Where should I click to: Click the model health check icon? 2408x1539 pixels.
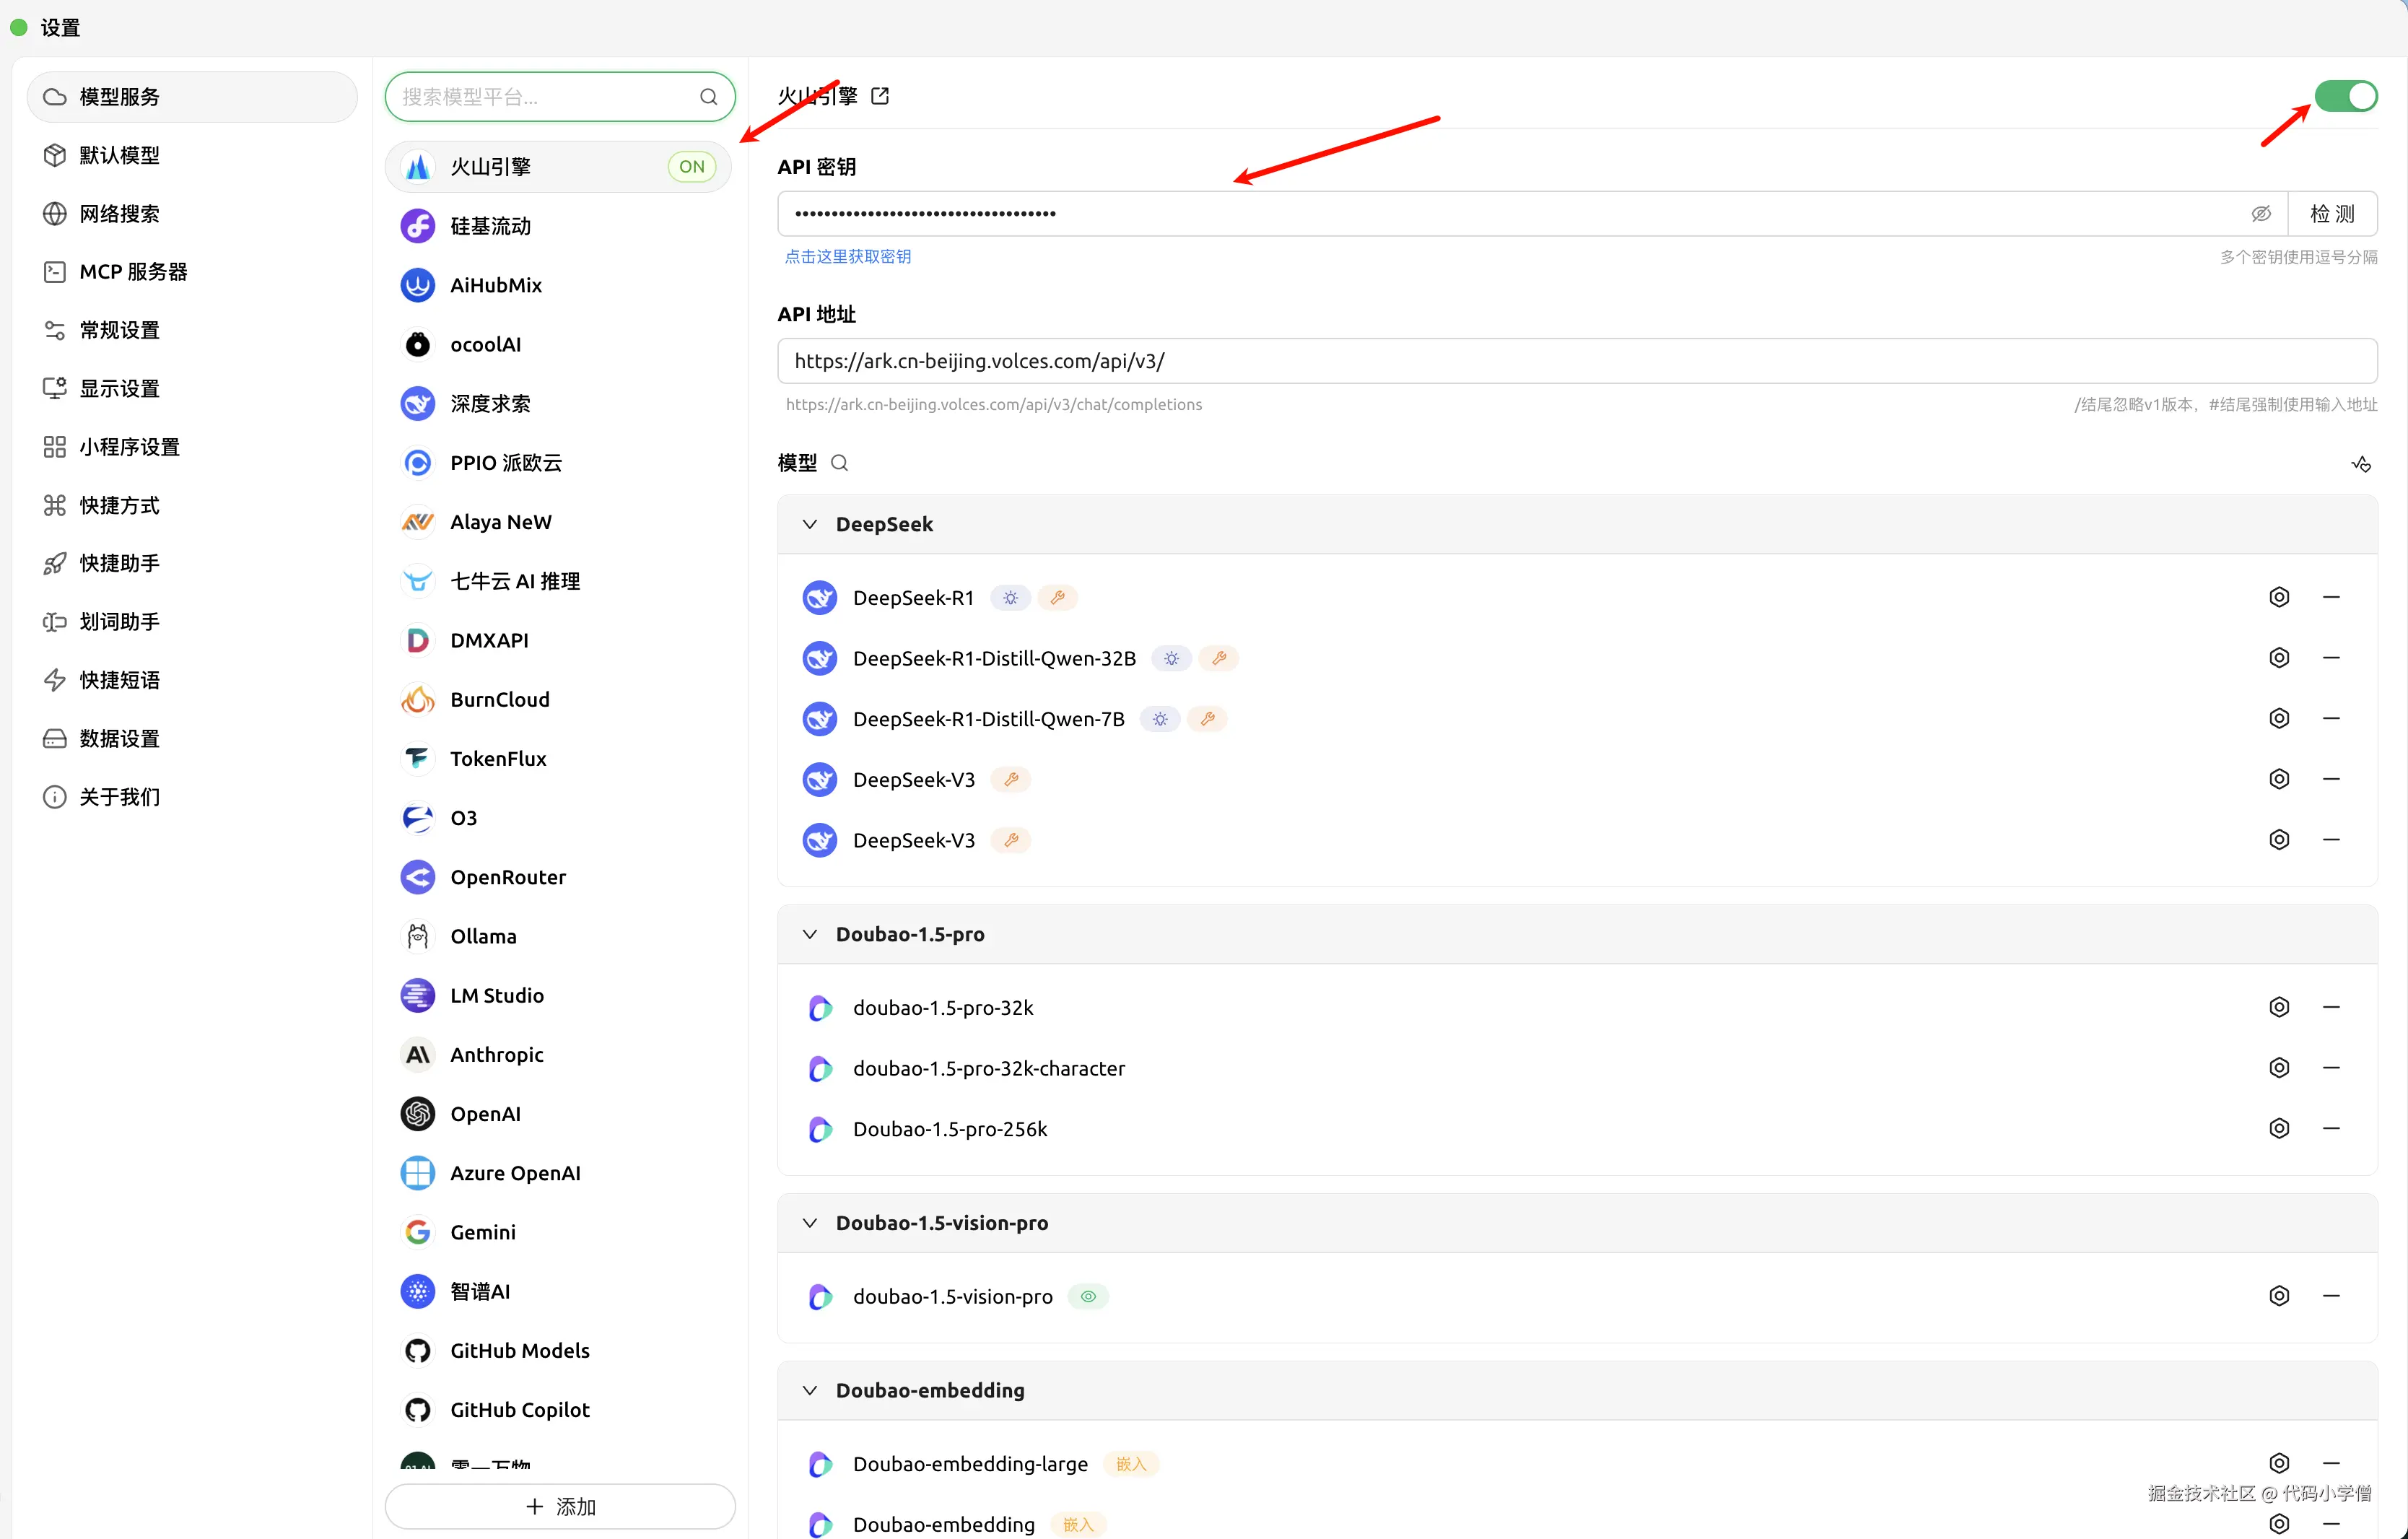[x=2360, y=464]
